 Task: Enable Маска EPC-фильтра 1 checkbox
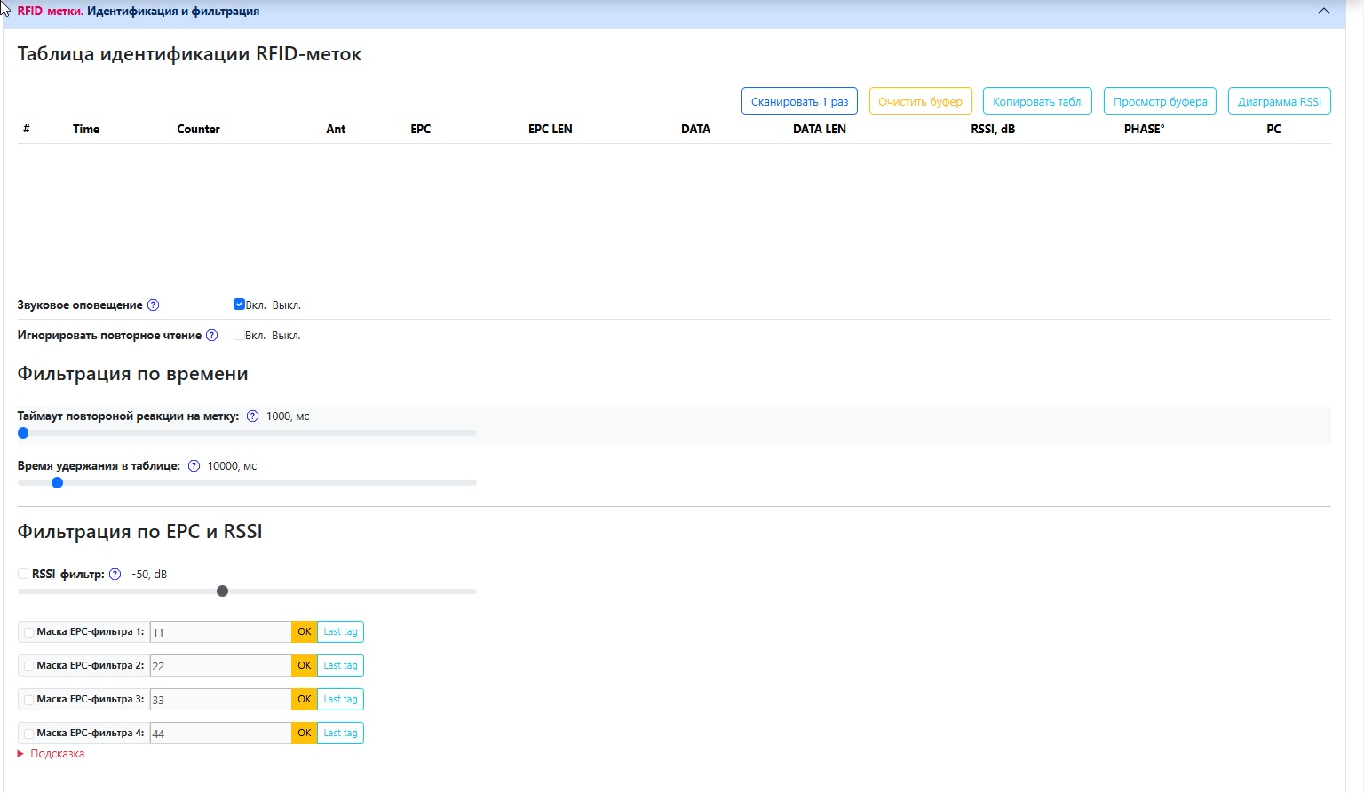pos(29,632)
